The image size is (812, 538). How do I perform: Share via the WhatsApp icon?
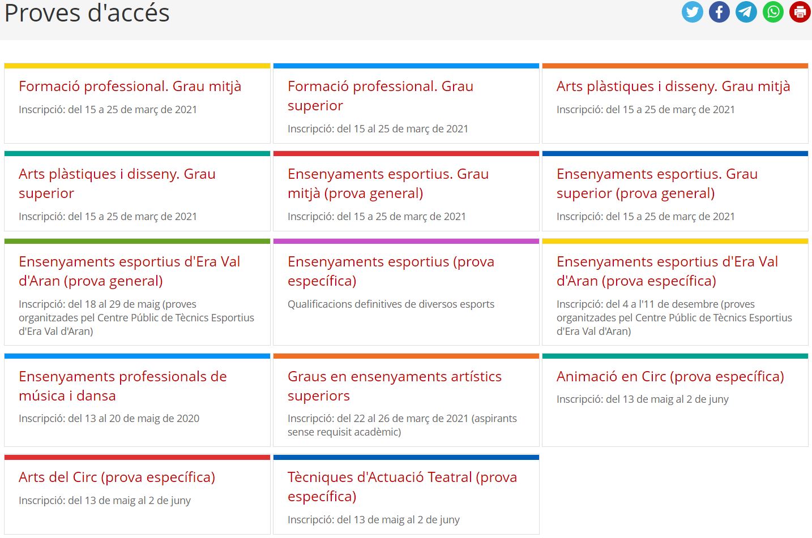pos(773,12)
